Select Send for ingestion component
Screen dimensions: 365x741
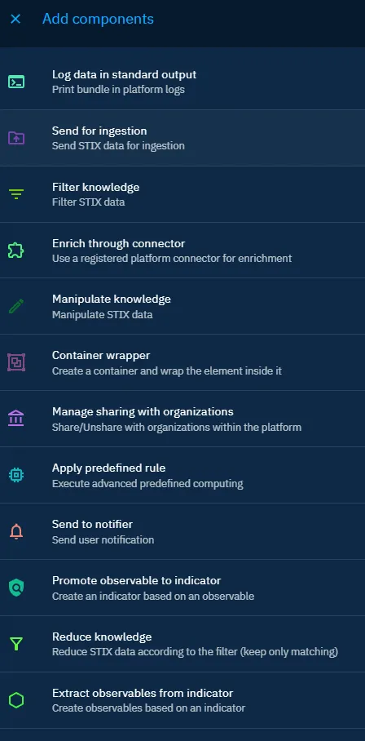click(x=182, y=138)
